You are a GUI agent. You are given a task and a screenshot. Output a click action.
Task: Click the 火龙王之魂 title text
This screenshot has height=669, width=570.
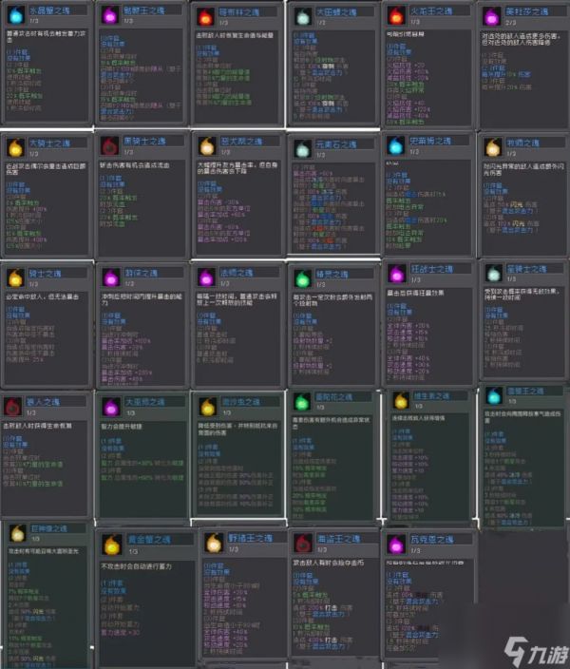(430, 10)
